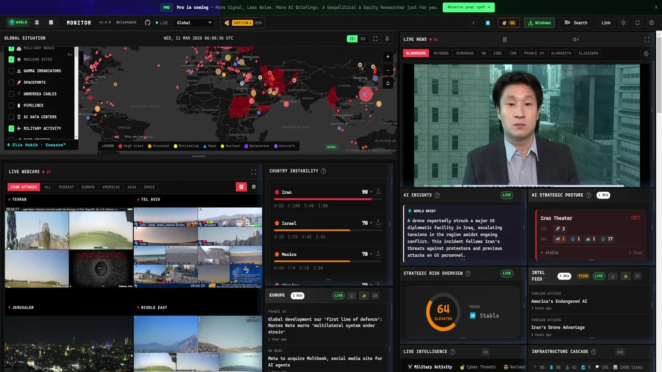Open the DEFCON 3 indicator

coord(242,23)
